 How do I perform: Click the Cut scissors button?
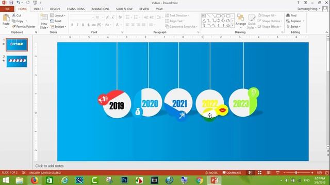(x=16, y=15)
